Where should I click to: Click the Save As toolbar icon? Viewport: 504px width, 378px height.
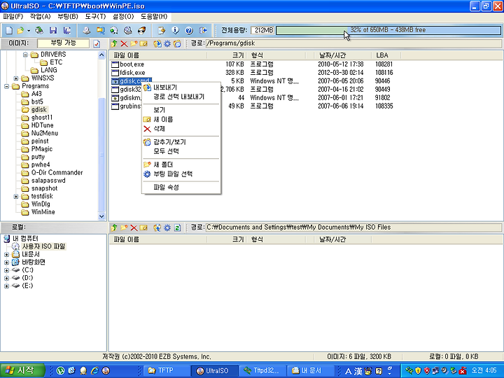coord(67,31)
